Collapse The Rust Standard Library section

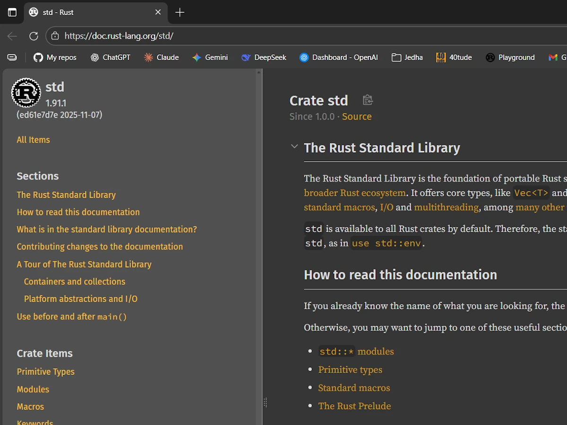tap(294, 147)
